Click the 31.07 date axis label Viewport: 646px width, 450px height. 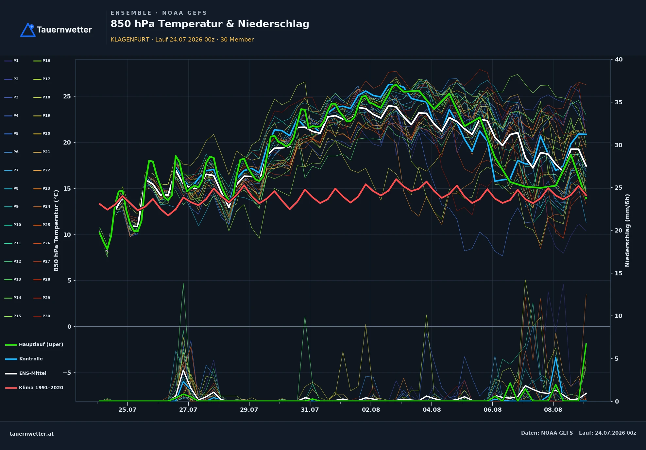pyautogui.click(x=310, y=410)
